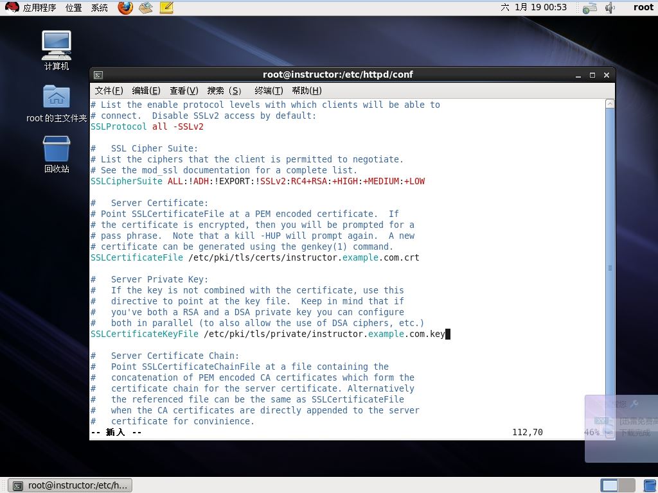Screen dimensions: 658x493
Task: Click the path ending instructor.example.com.crt
Action: coord(304,257)
